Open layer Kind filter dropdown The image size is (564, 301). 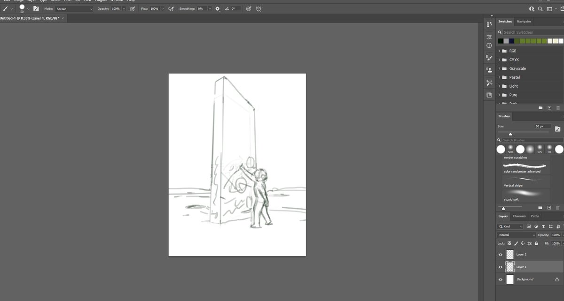pos(510,226)
